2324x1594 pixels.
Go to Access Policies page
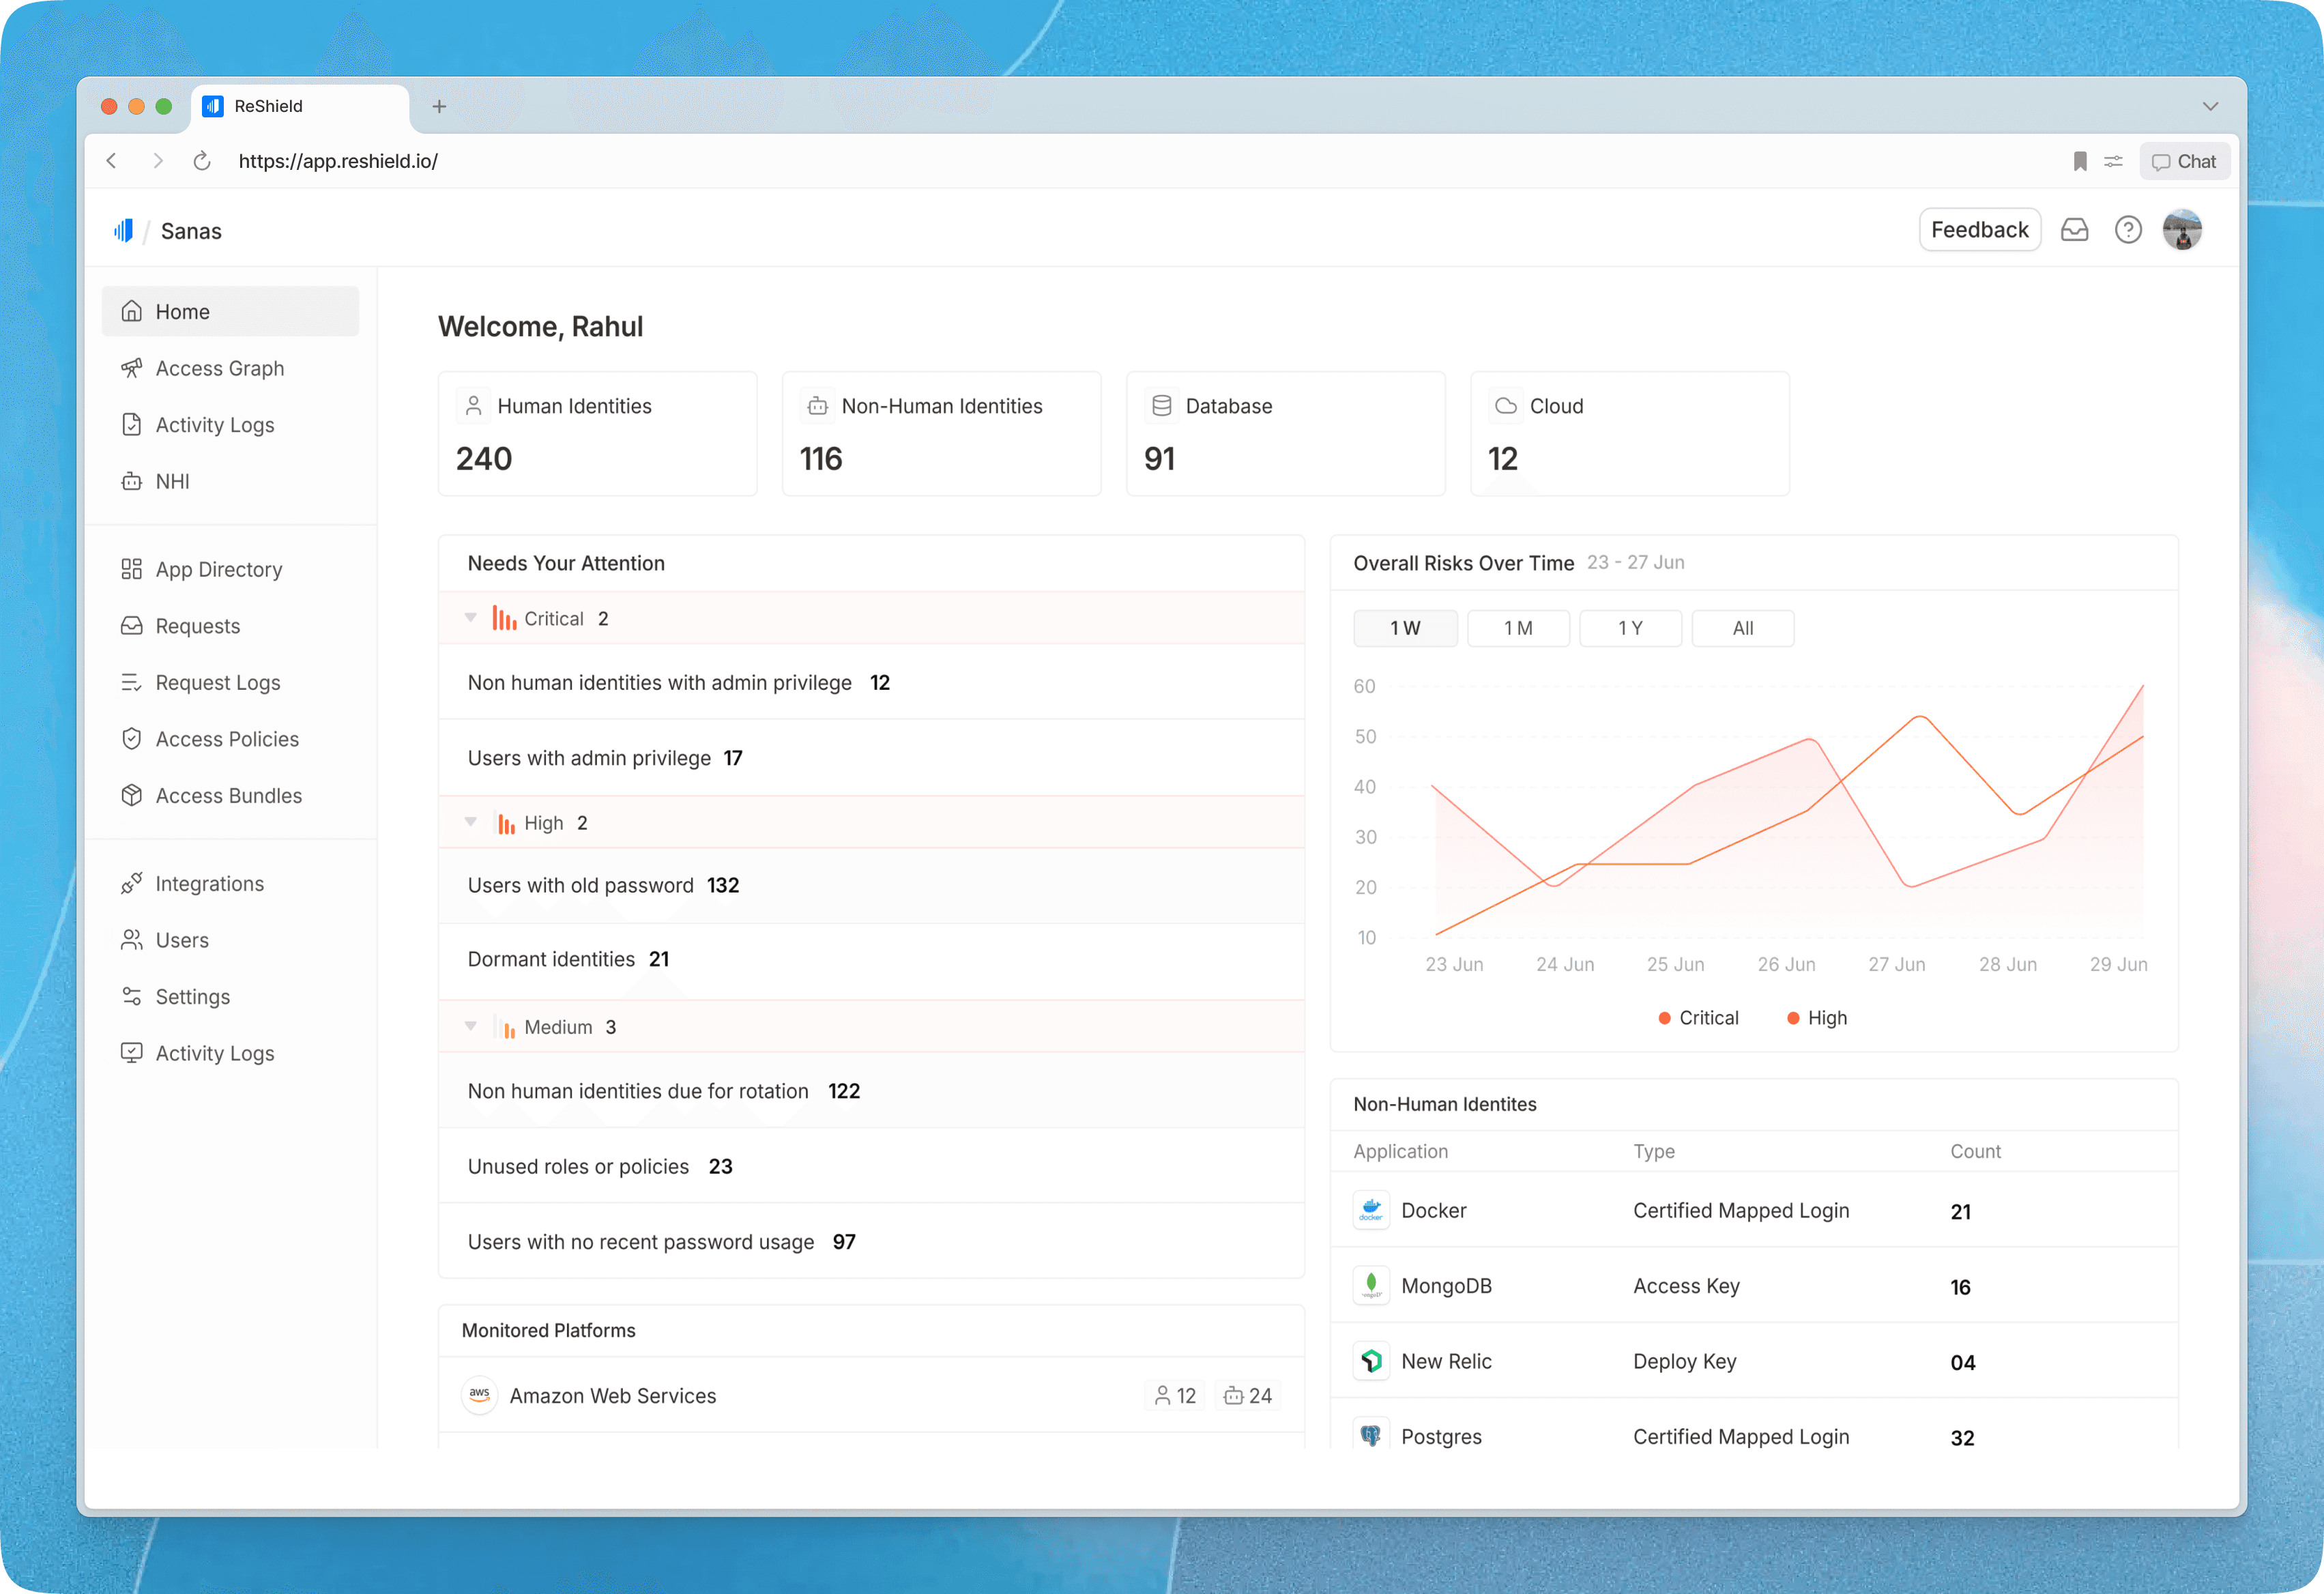tap(226, 739)
